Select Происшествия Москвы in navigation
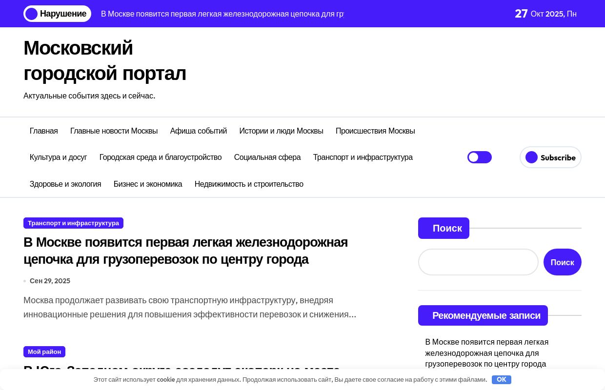This screenshot has height=390, width=605. (x=375, y=131)
